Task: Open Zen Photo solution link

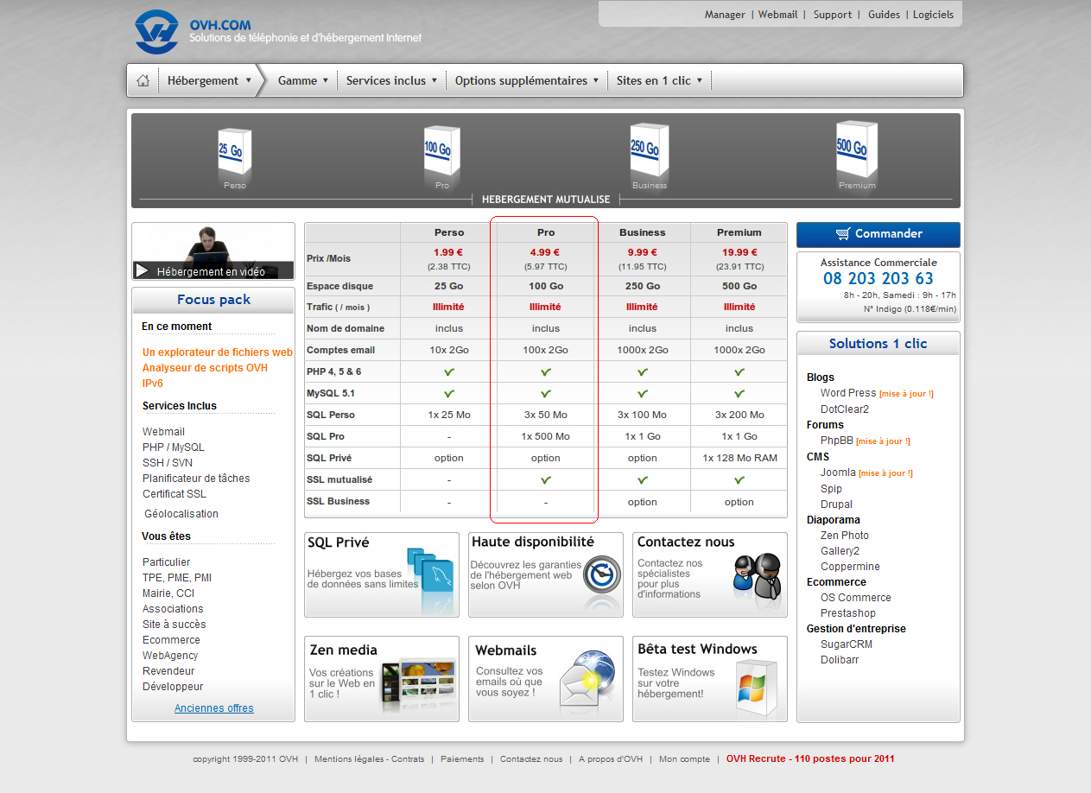Action: tap(845, 536)
